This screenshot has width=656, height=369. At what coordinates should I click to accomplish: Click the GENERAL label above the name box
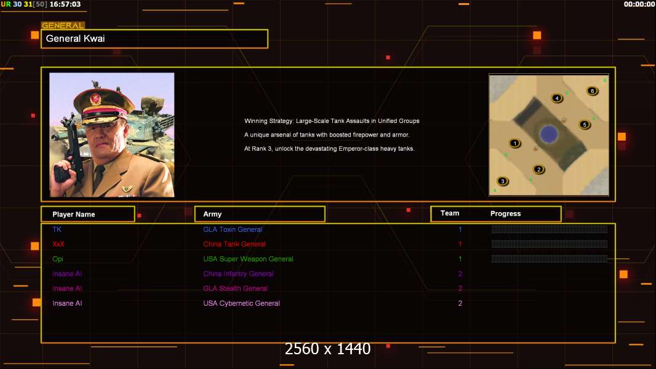pos(63,25)
